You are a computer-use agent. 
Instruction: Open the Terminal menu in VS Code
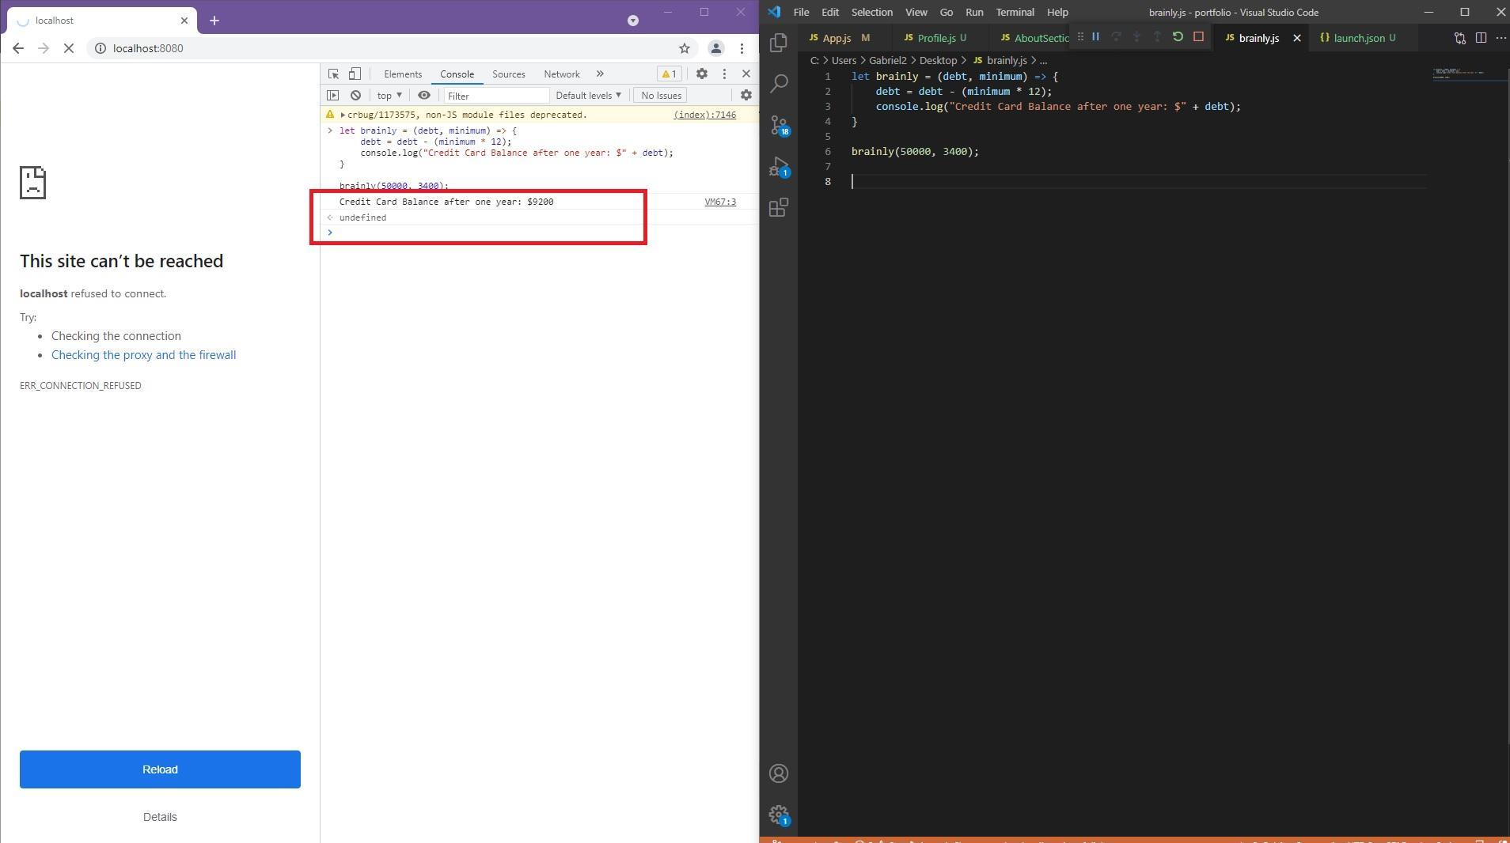point(1015,12)
